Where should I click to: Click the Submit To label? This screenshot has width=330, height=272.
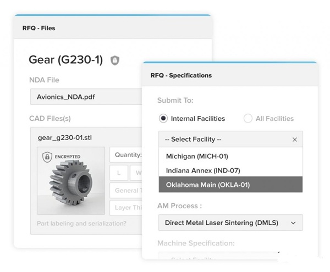tap(175, 100)
